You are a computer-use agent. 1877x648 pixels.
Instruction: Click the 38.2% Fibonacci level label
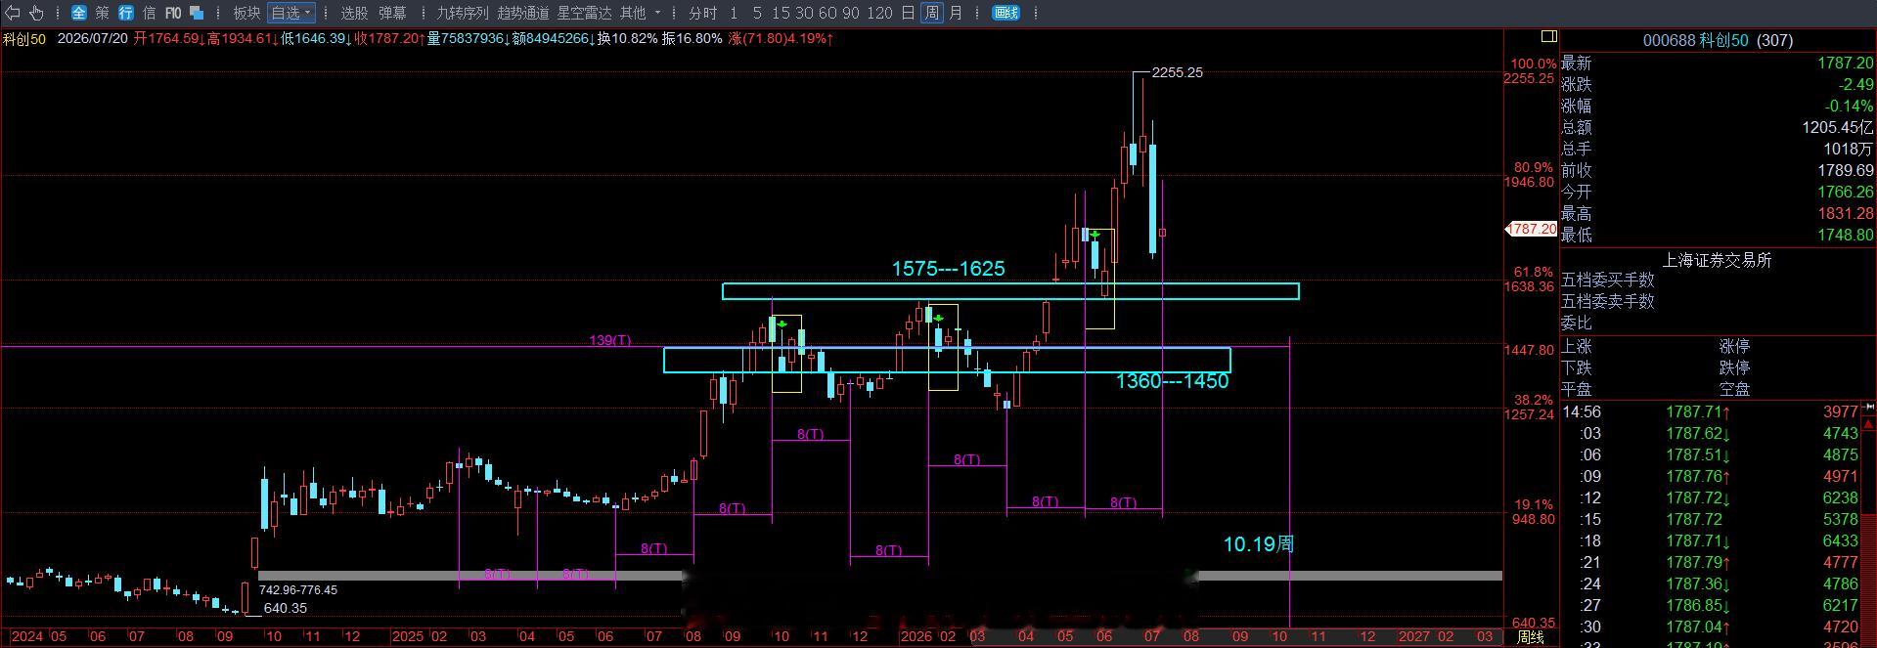[x=1533, y=400]
